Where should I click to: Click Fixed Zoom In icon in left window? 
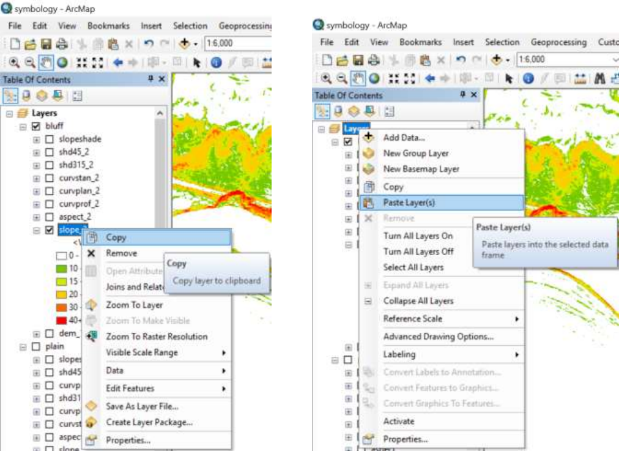[x=82, y=62]
